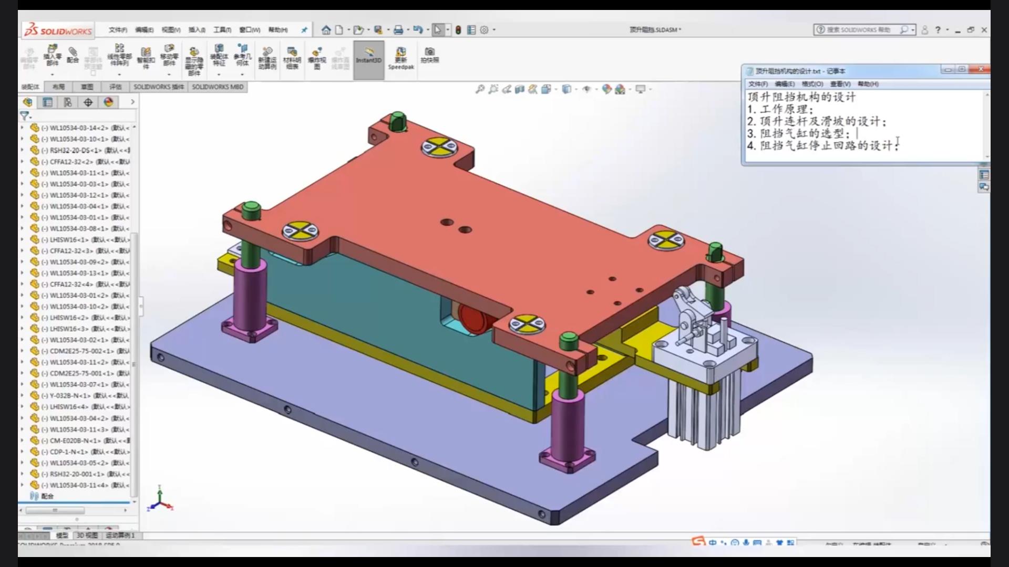Click Update Speedpak tool
Viewport: 1009px width, 567px height.
pos(401,58)
